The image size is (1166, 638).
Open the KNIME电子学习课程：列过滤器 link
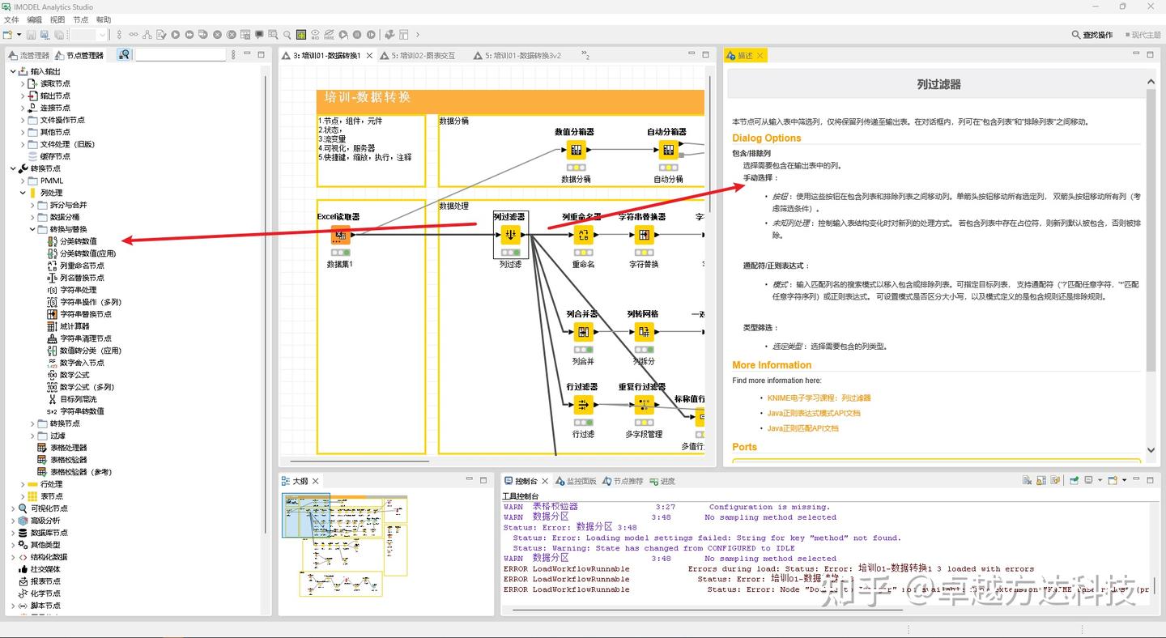pos(819,398)
